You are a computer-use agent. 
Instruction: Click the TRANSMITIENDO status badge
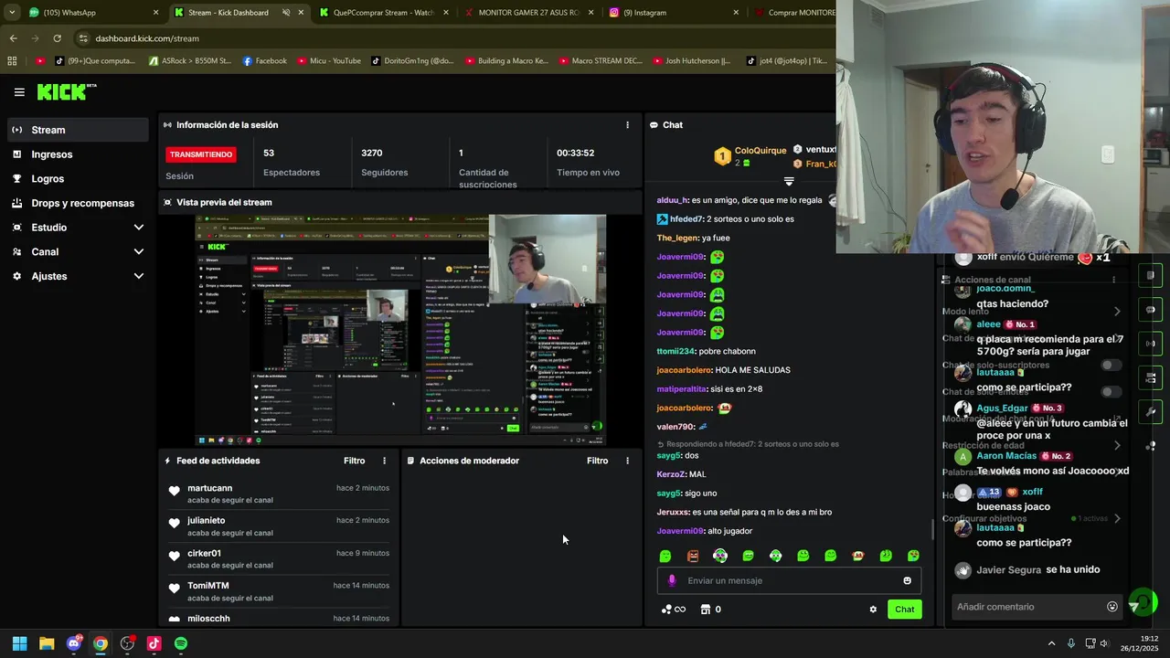[x=201, y=154]
